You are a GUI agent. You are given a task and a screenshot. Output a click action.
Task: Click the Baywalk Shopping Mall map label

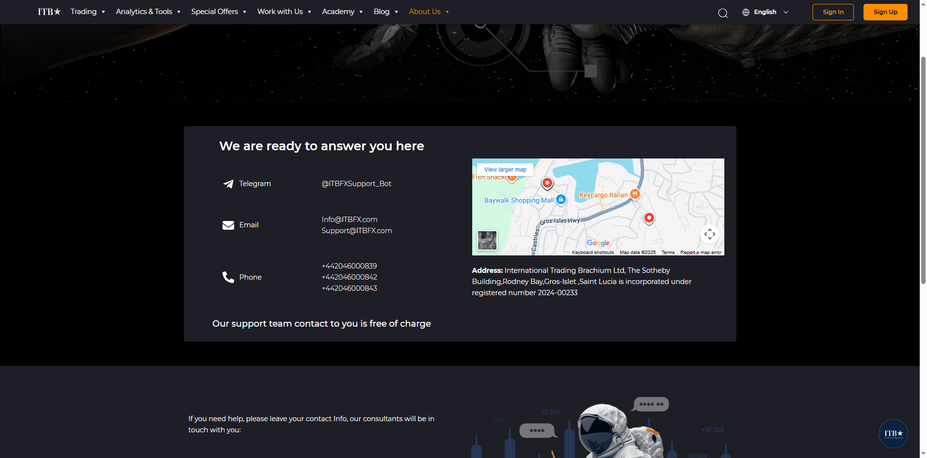pyautogui.click(x=519, y=200)
